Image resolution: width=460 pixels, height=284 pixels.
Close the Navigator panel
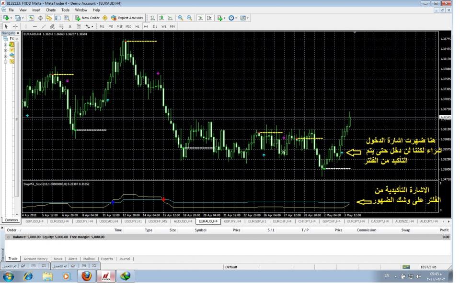[x=18, y=33]
